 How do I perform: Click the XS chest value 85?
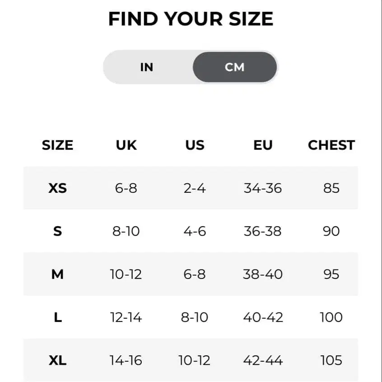(331, 188)
